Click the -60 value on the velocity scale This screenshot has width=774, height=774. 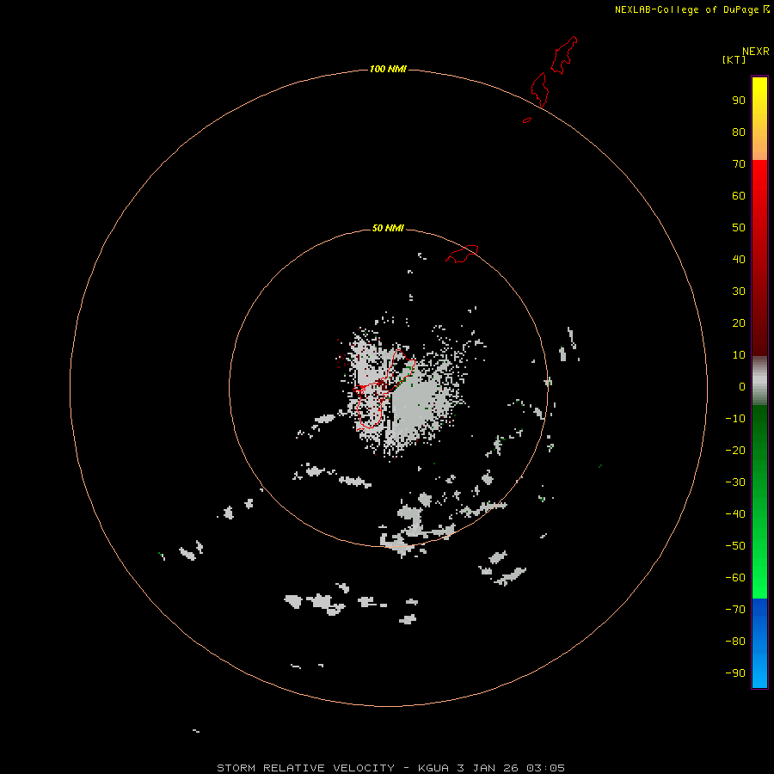tap(735, 578)
